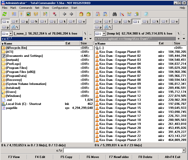
Task: Open the find files binoculars icon
Action: [115, 14]
